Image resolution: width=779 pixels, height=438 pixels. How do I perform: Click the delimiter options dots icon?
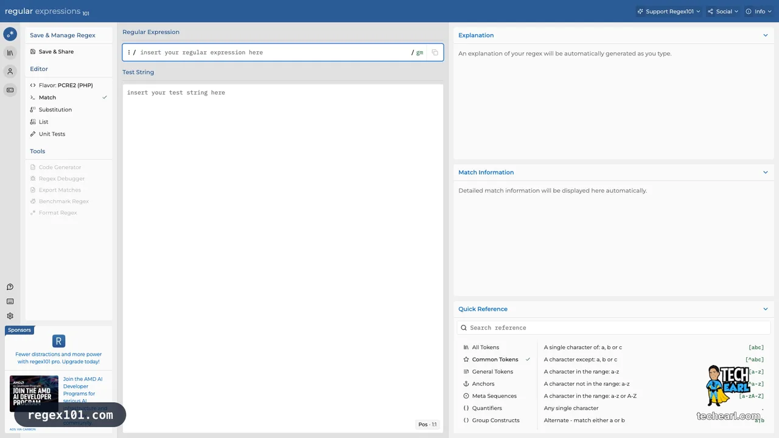tap(128, 52)
